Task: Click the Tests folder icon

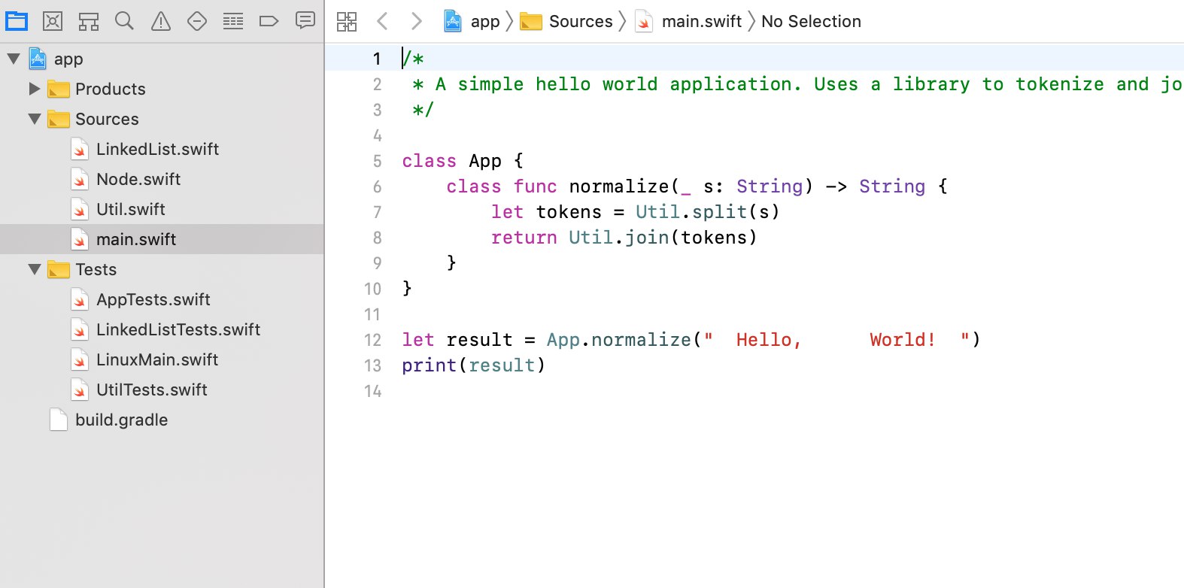Action: point(59,270)
